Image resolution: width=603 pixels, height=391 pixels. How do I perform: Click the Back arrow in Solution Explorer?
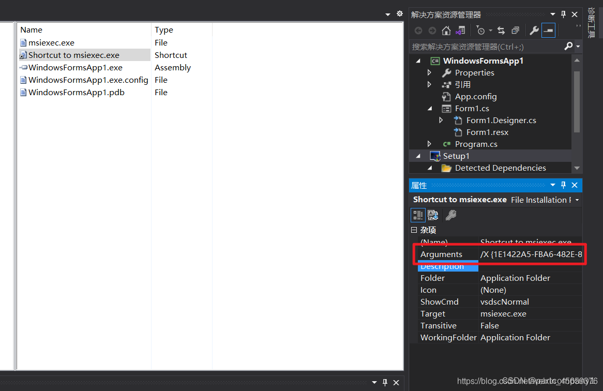click(x=418, y=31)
